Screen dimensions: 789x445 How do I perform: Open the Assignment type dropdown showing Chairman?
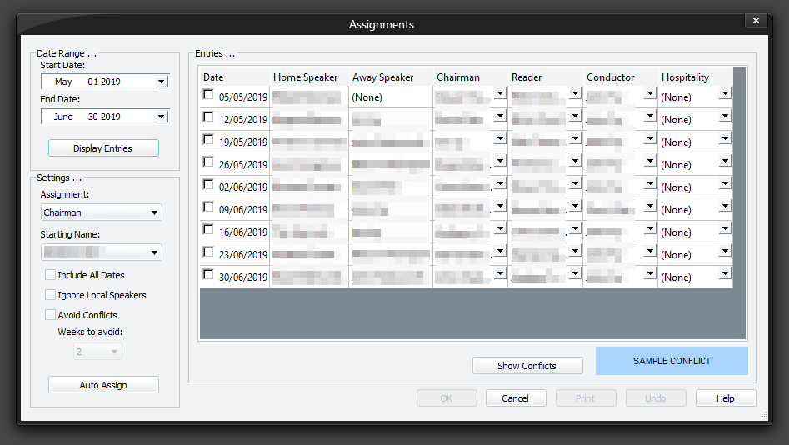[x=101, y=212]
